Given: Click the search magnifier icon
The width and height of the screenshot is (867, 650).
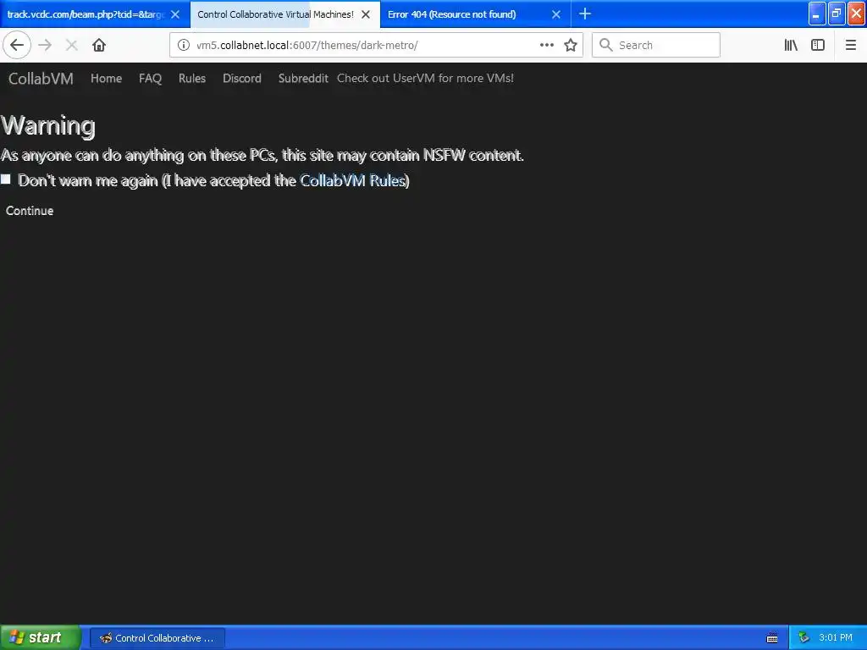Looking at the screenshot, I should tap(606, 45).
